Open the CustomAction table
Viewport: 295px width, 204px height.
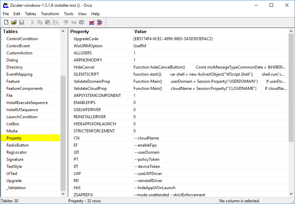[20, 53]
